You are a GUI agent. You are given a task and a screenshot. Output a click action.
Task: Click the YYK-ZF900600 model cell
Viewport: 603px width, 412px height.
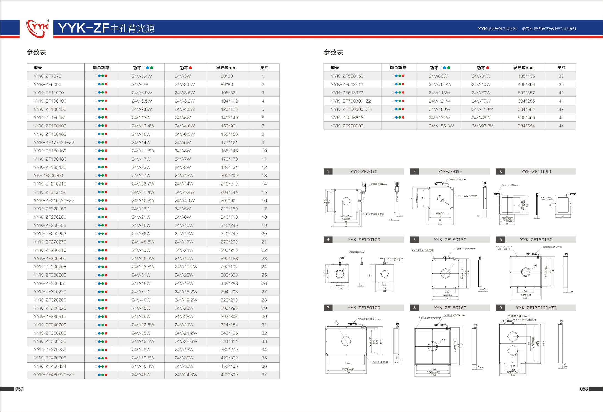(347, 126)
